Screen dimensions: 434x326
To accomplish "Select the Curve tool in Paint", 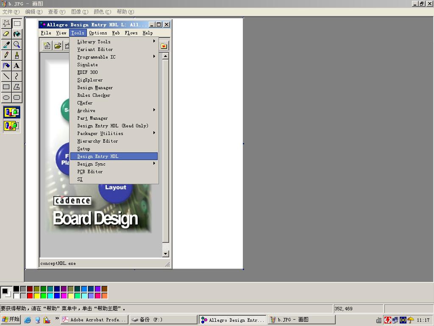I will coord(17,76).
